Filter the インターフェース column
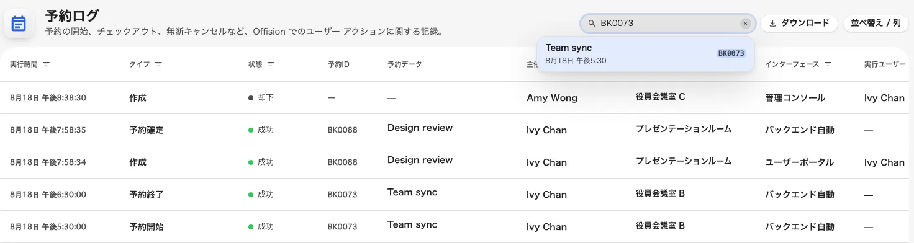 [827, 64]
